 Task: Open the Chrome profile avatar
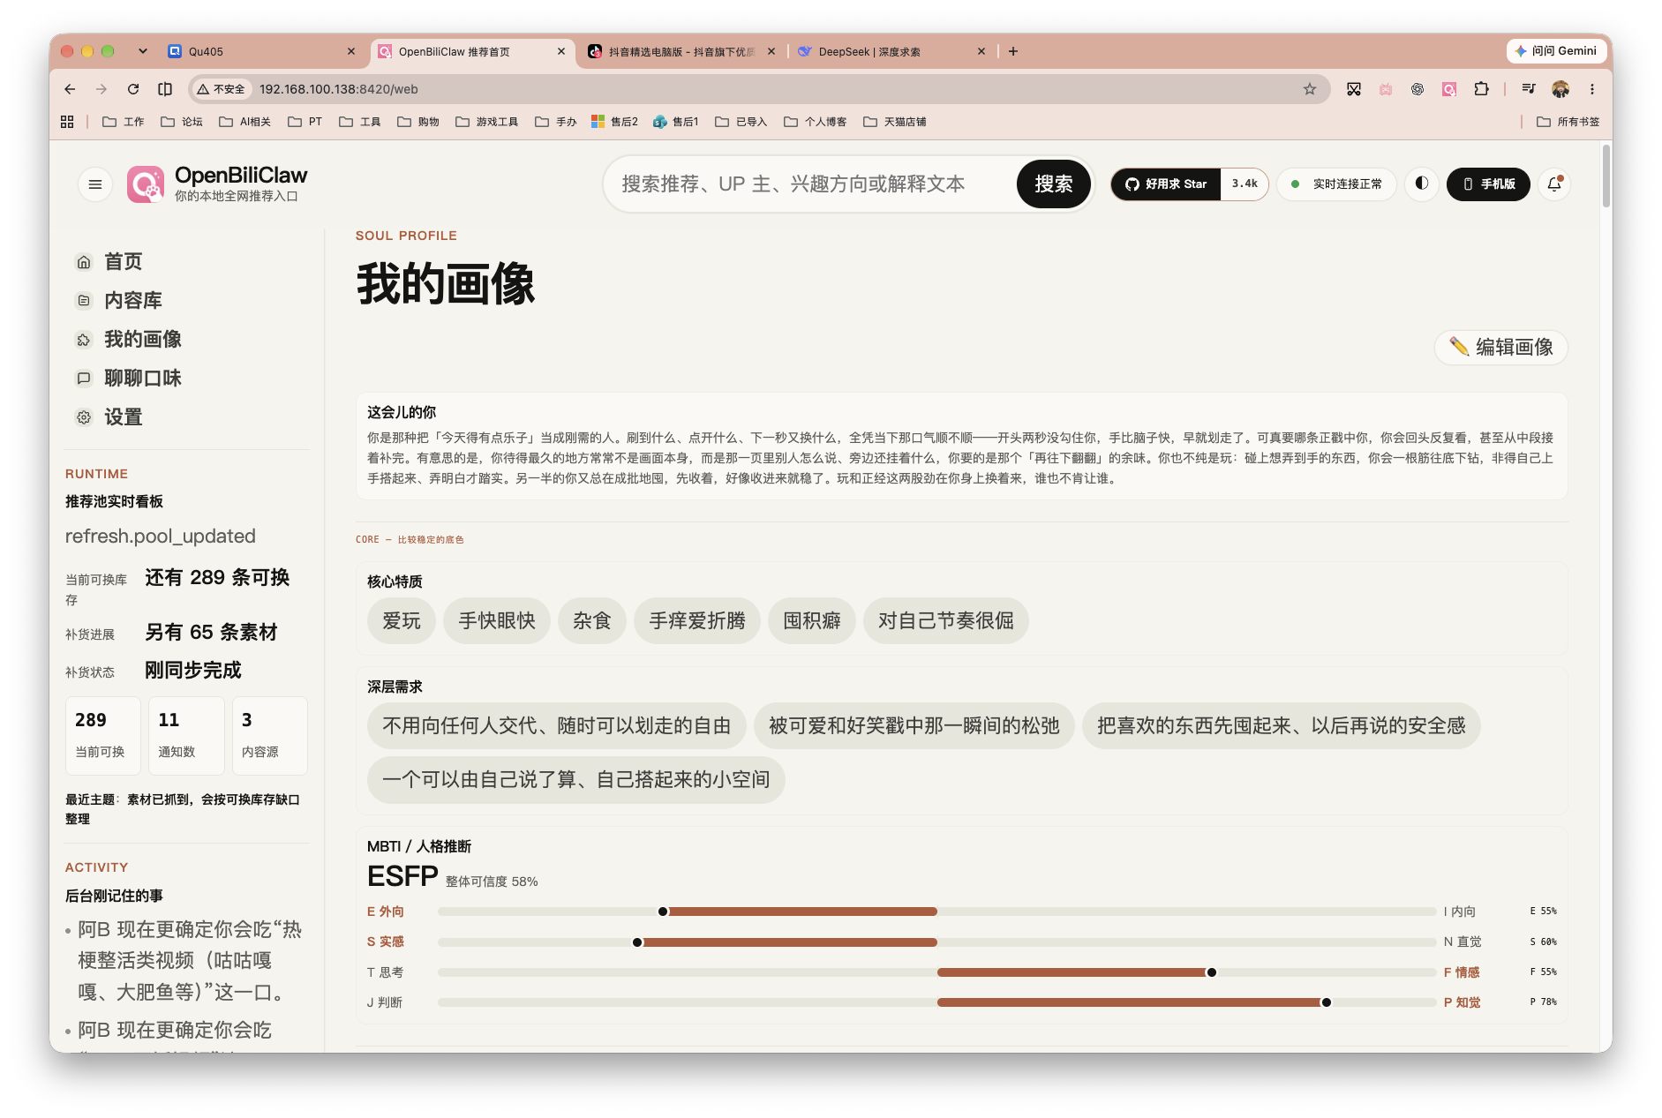(x=1560, y=89)
